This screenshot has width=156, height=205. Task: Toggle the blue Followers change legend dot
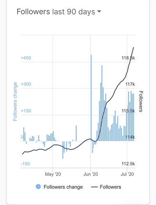[38, 187]
